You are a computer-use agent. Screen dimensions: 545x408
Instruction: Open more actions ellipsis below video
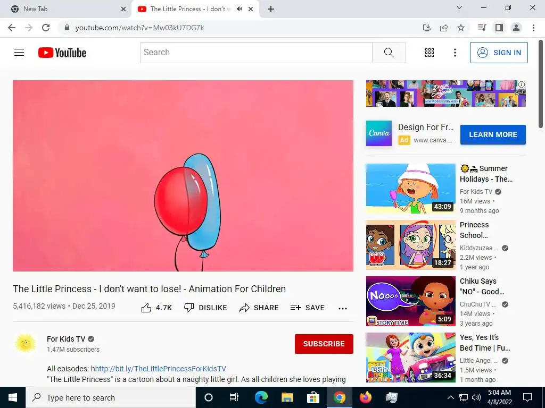click(x=343, y=309)
